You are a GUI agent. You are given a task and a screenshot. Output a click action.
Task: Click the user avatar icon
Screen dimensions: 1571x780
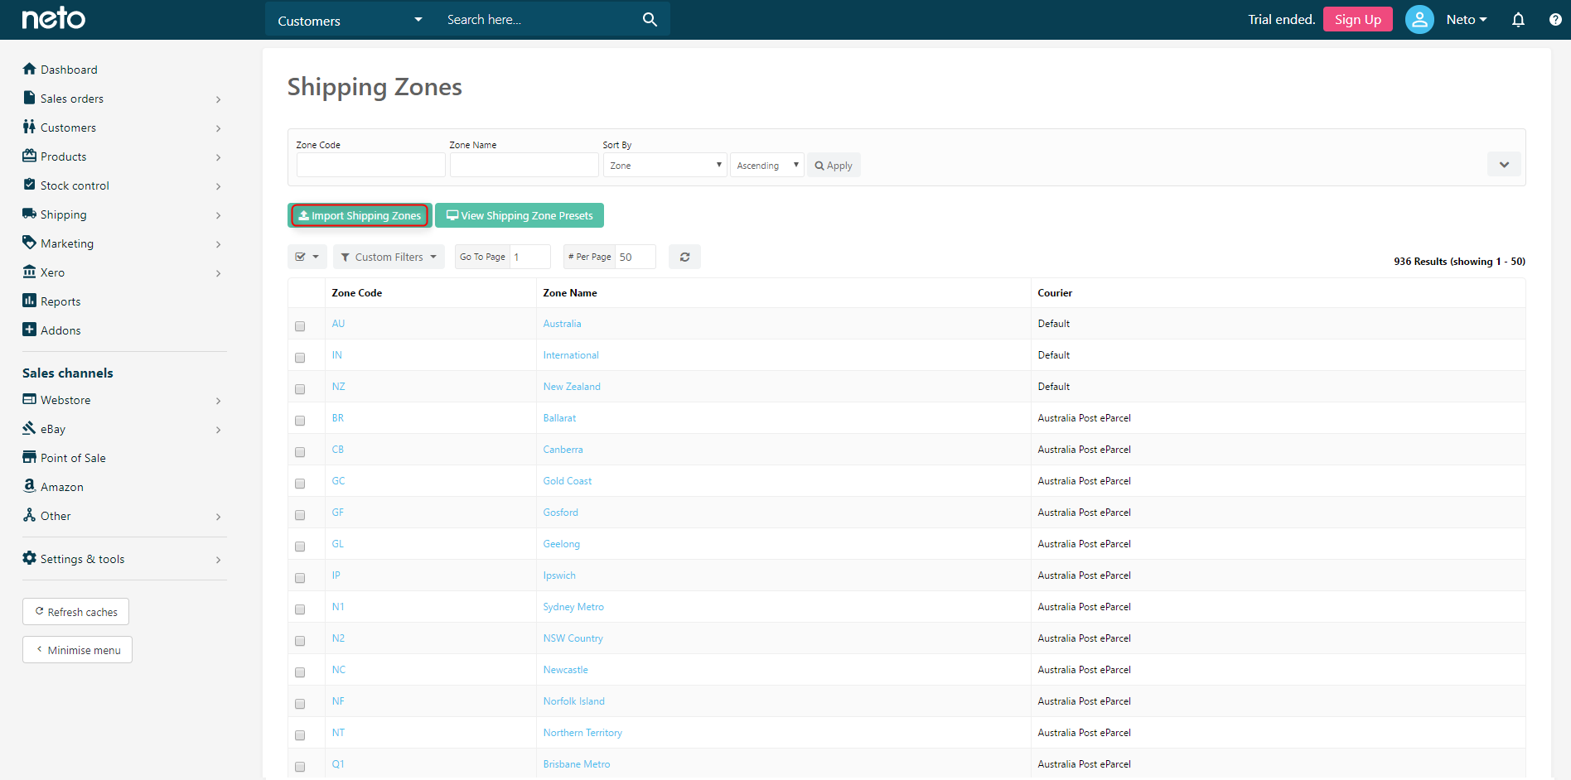[1419, 19]
